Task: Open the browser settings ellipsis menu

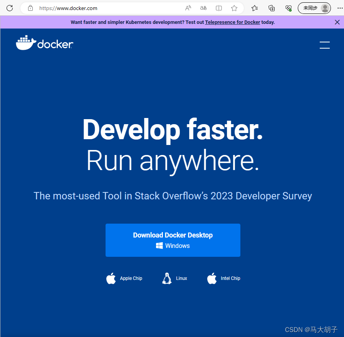Action: (x=340, y=8)
